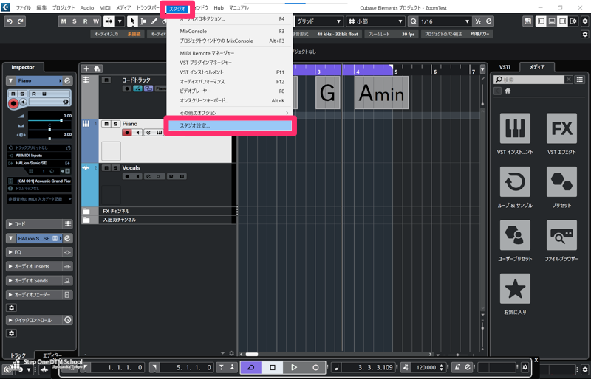The height and width of the screenshot is (379, 591).
Task: Click the Inspector volume fader handle
Action: tap(61, 120)
